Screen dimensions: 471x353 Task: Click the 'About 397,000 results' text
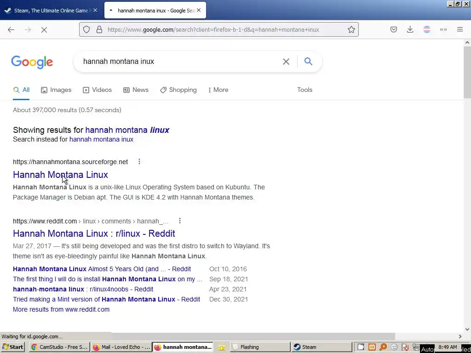pyautogui.click(x=67, y=110)
